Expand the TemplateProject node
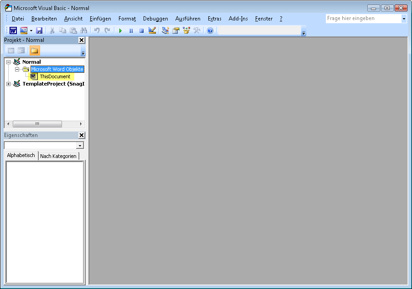Screen dimensions: 412x289 coord(8,84)
